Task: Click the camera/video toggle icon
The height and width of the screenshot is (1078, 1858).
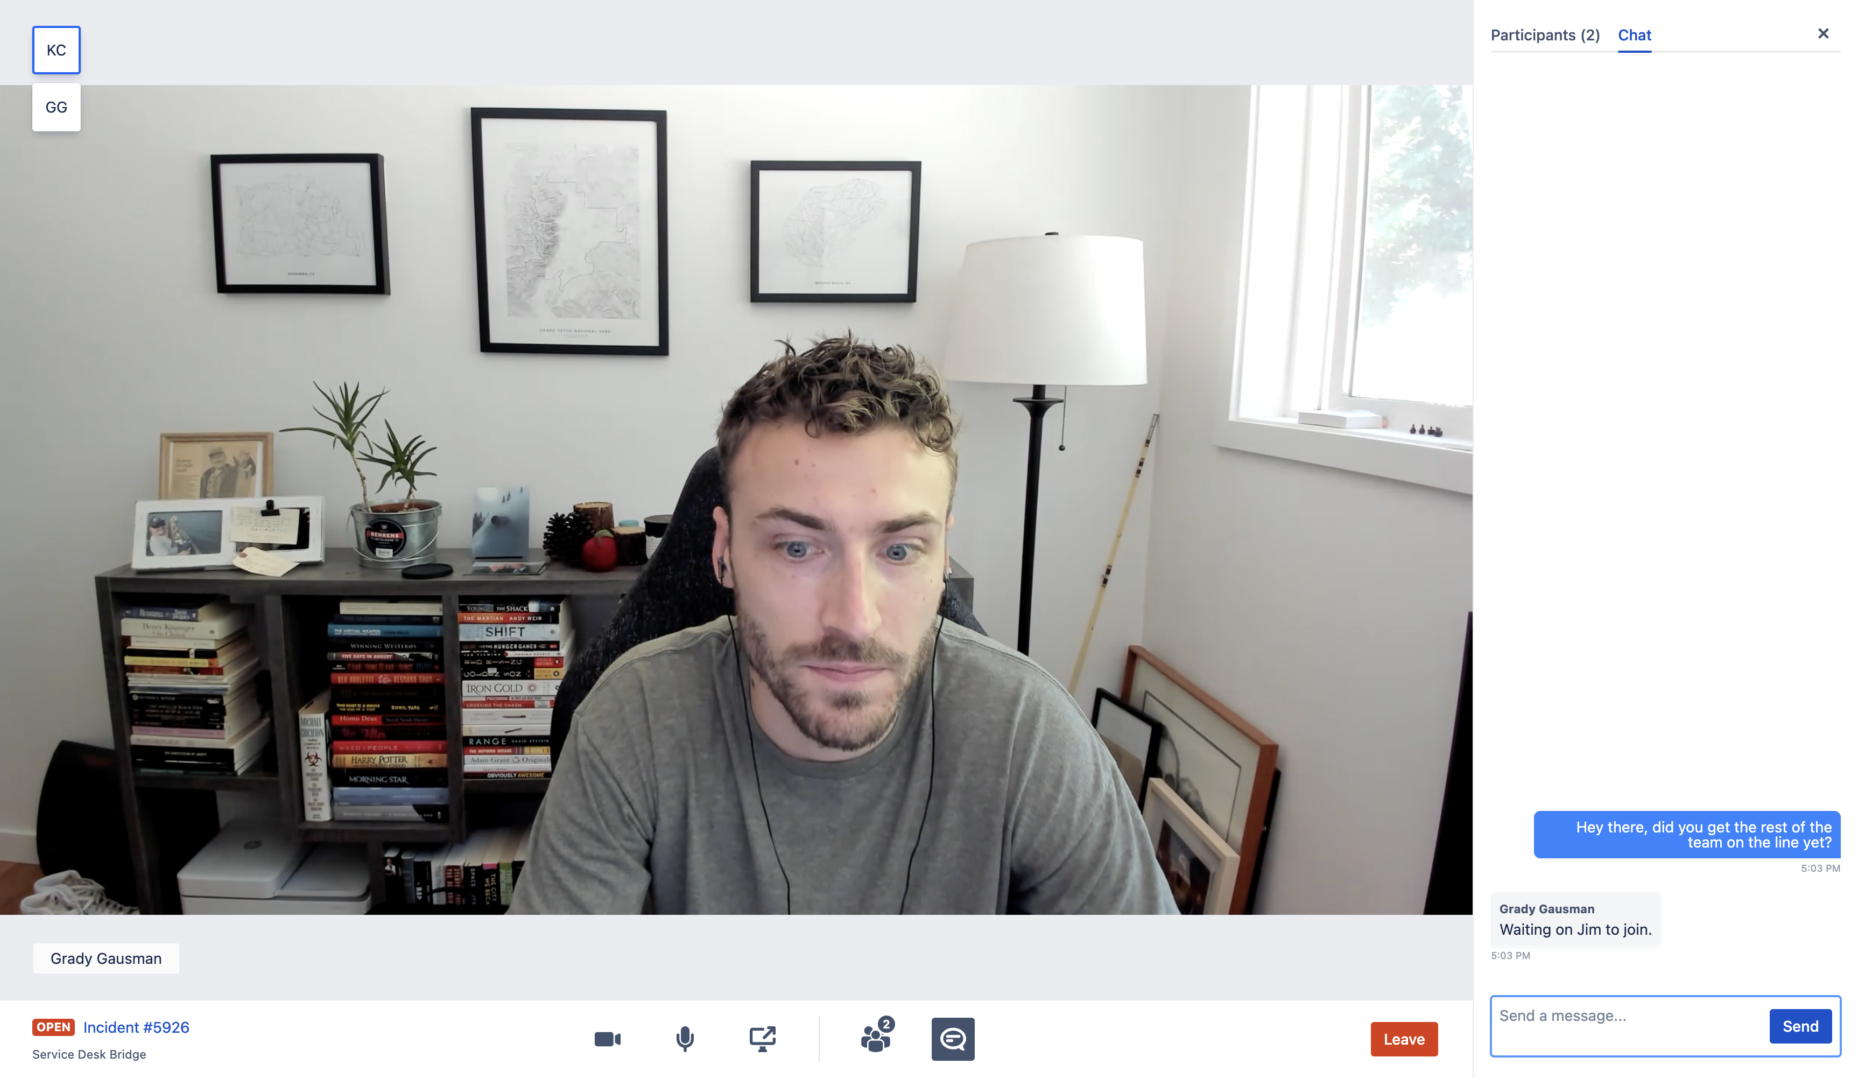Action: pyautogui.click(x=608, y=1038)
